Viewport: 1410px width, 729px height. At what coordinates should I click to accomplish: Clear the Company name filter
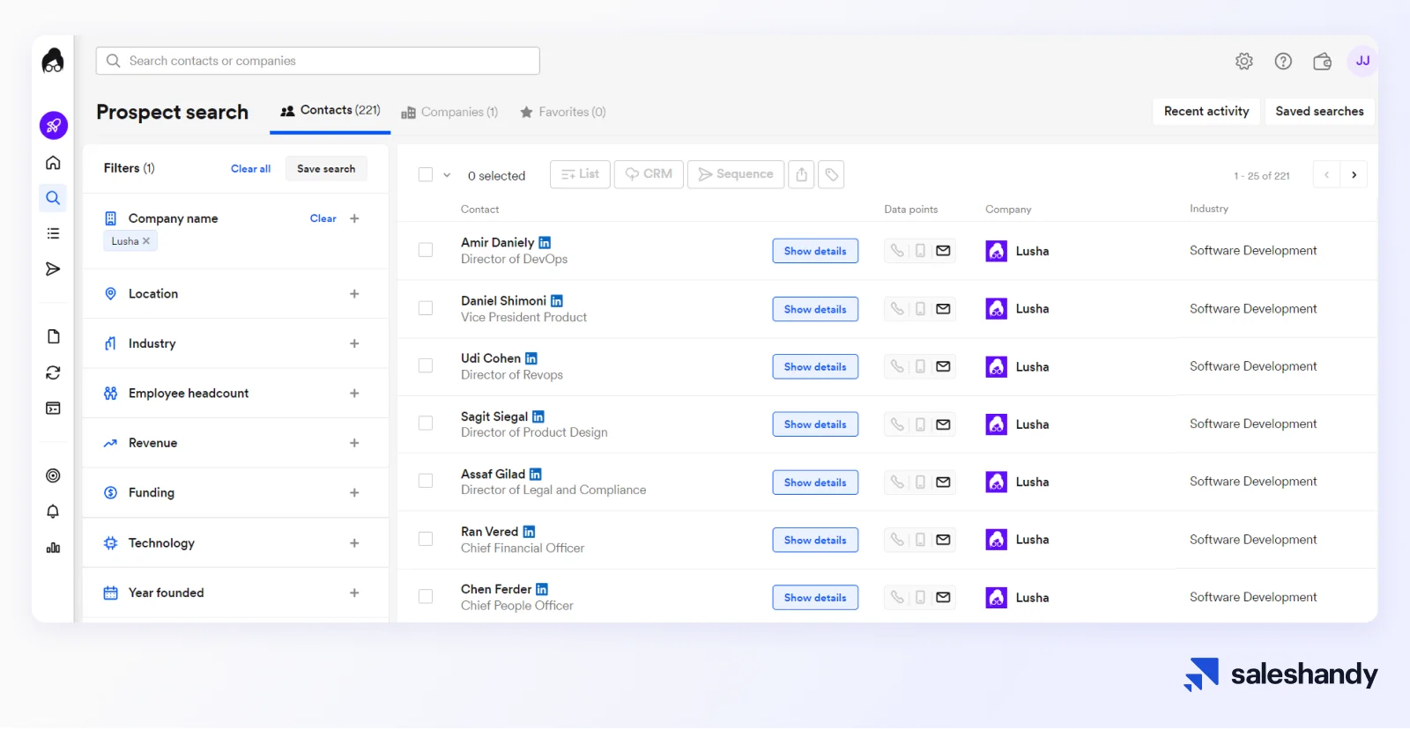tap(323, 218)
